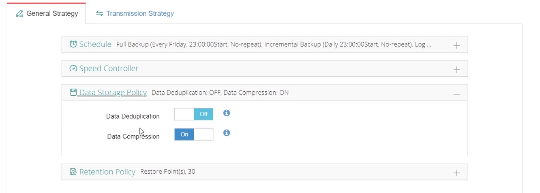Click the Data Storage Policy disk icon
The image size is (540, 193).
pos(73,92)
